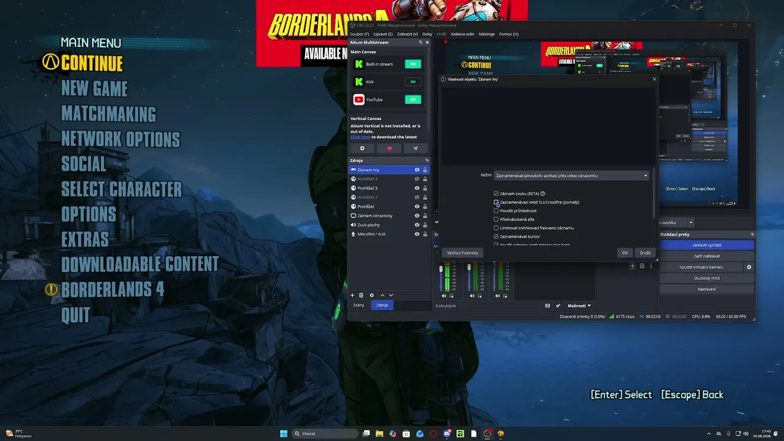Lock the Zvuk plochy source

424,225
